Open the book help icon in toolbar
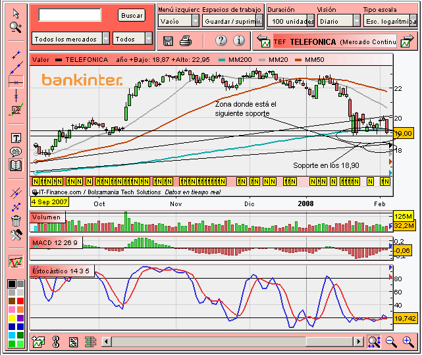This screenshot has width=422, height=355. point(16,165)
